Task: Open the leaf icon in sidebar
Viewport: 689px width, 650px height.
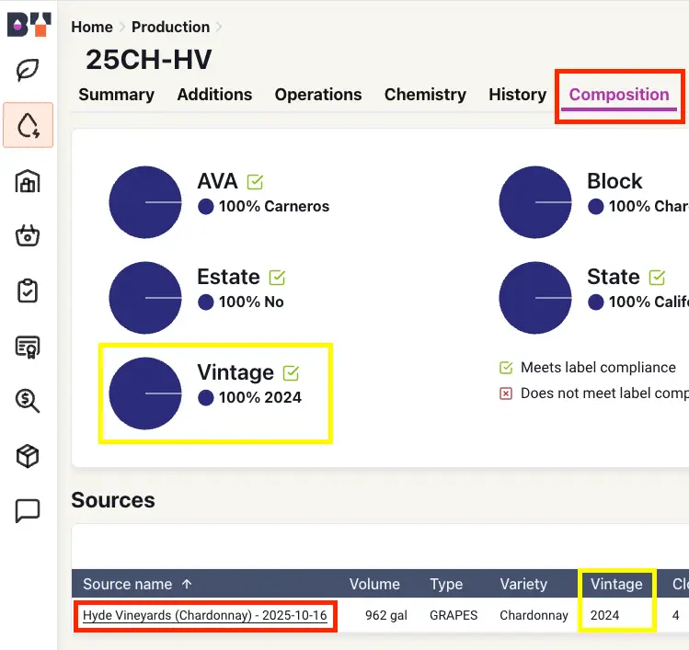Action: click(28, 71)
